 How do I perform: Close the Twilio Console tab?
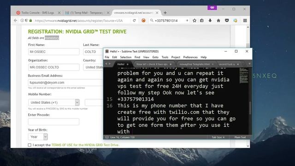coord(59,13)
